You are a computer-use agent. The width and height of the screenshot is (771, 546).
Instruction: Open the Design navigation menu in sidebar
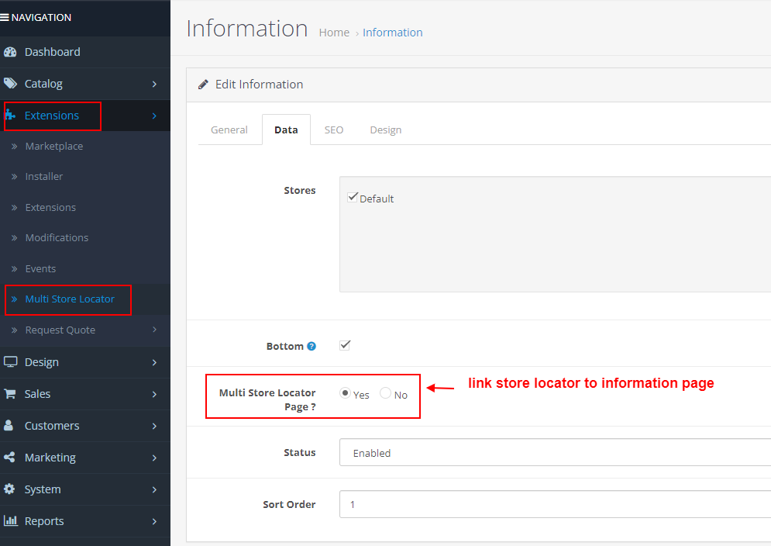click(85, 362)
